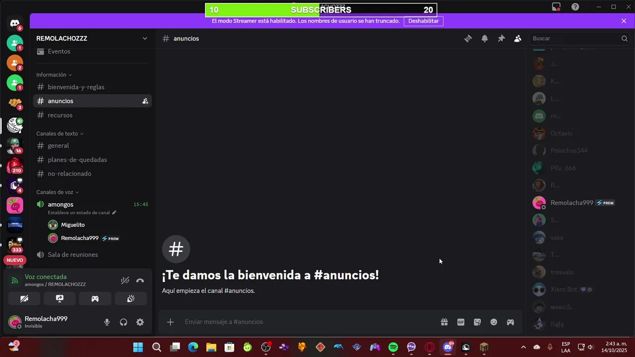Select the server with 210 badge
This screenshot has height=357, width=635.
coord(15,166)
